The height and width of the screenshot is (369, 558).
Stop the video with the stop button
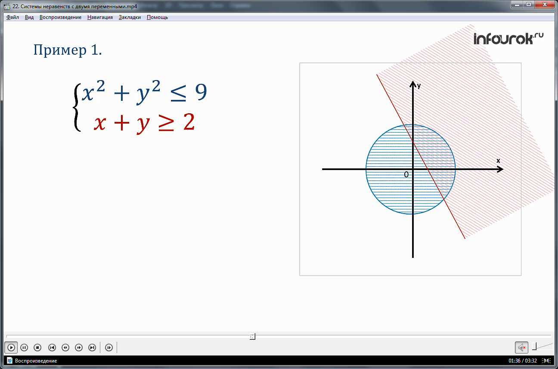37,347
